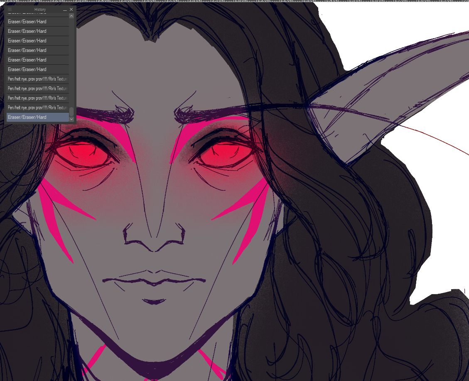Minimize the History panel
469x381 pixels.
(x=65, y=10)
